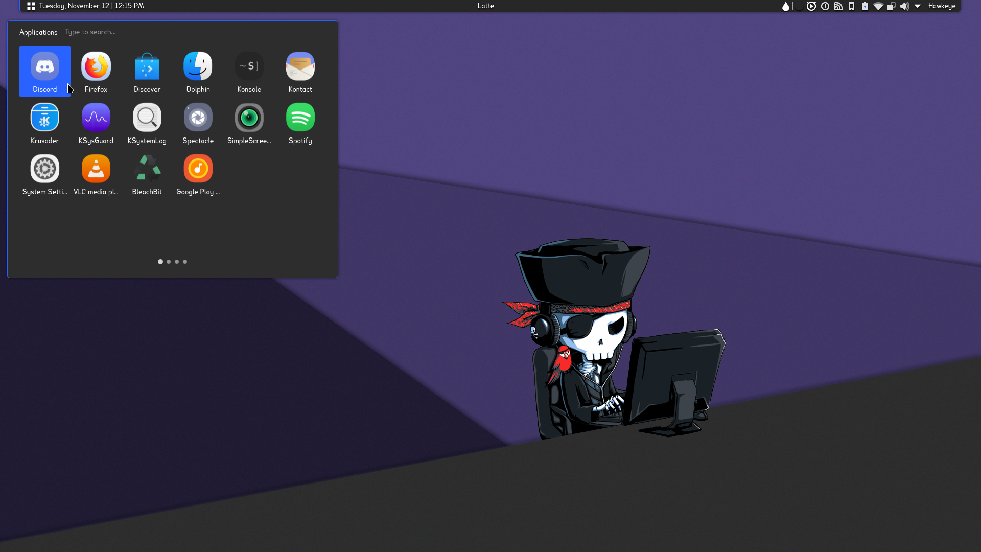Click the battery charging tray icon
The height and width of the screenshot is (552, 981).
click(865, 6)
